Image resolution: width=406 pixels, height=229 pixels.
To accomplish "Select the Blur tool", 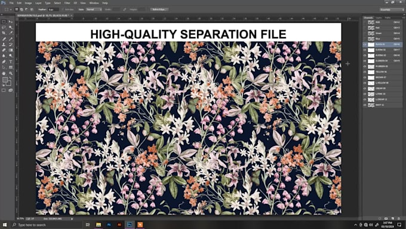I will point(4,56).
